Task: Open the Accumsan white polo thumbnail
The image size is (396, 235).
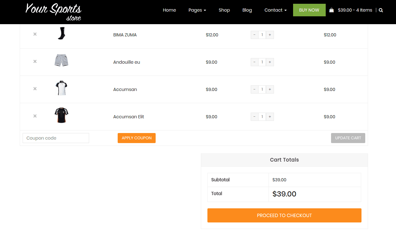Action: coord(61,88)
